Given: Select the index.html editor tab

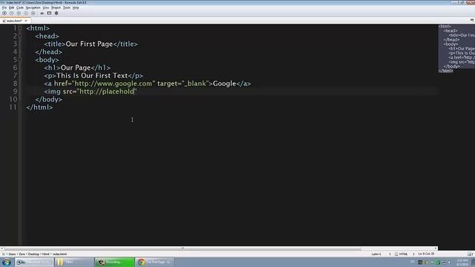Looking at the screenshot, I should tap(14, 21).
